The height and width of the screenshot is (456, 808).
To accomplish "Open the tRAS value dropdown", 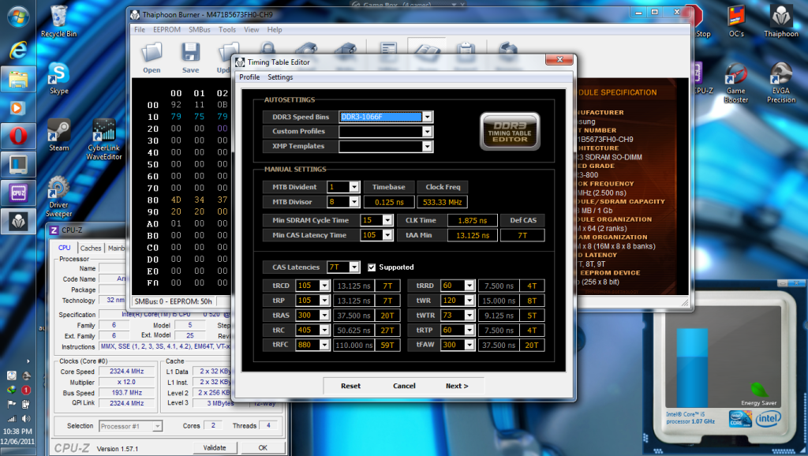I will (x=324, y=316).
